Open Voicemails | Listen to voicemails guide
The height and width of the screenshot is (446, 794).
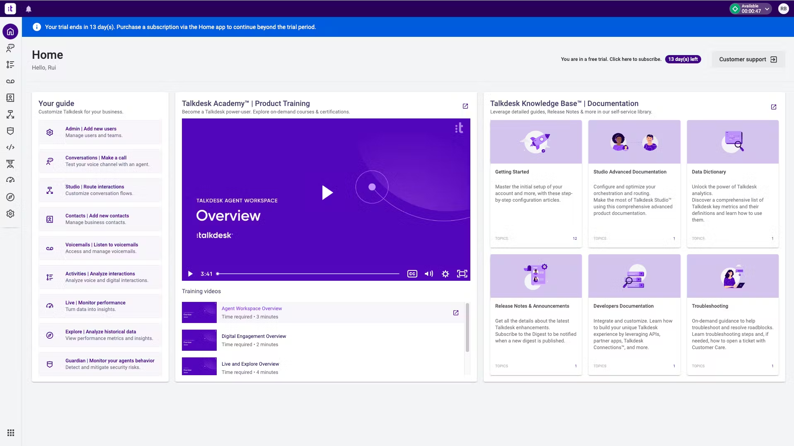(100, 248)
